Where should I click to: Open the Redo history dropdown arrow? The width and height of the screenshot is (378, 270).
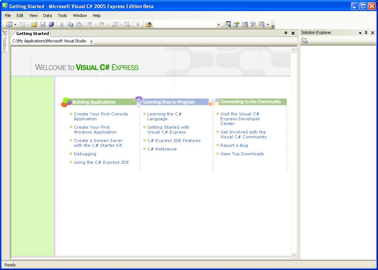(108, 25)
